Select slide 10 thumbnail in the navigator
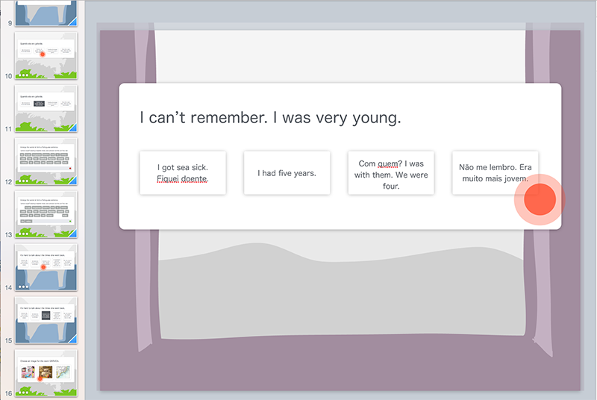 (x=46, y=55)
